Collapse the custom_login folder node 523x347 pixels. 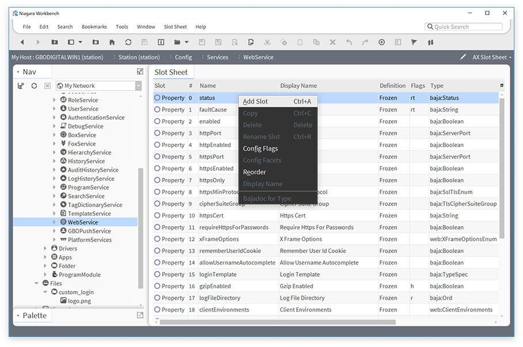[46, 292]
